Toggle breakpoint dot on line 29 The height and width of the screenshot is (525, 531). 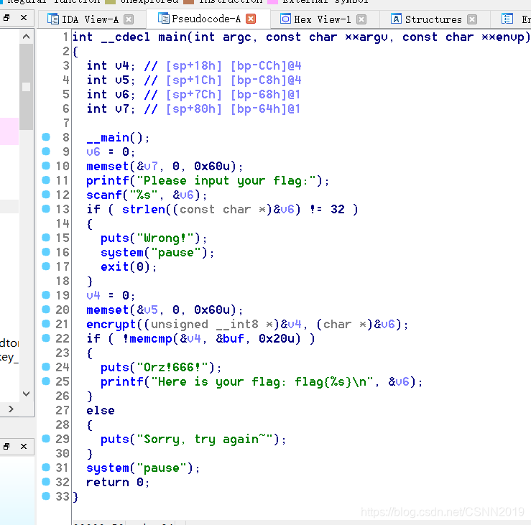point(46,439)
